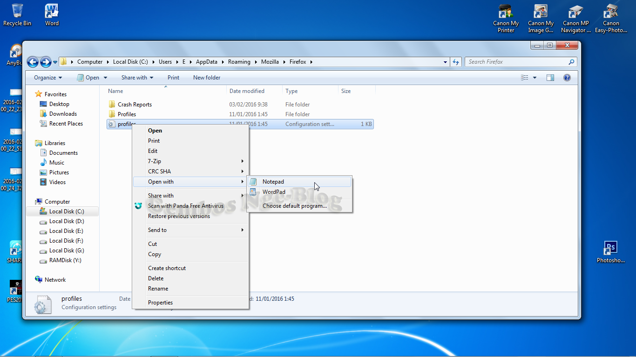The width and height of the screenshot is (636, 357).
Task: Select the Crash Reports folder icon
Action: click(x=112, y=104)
